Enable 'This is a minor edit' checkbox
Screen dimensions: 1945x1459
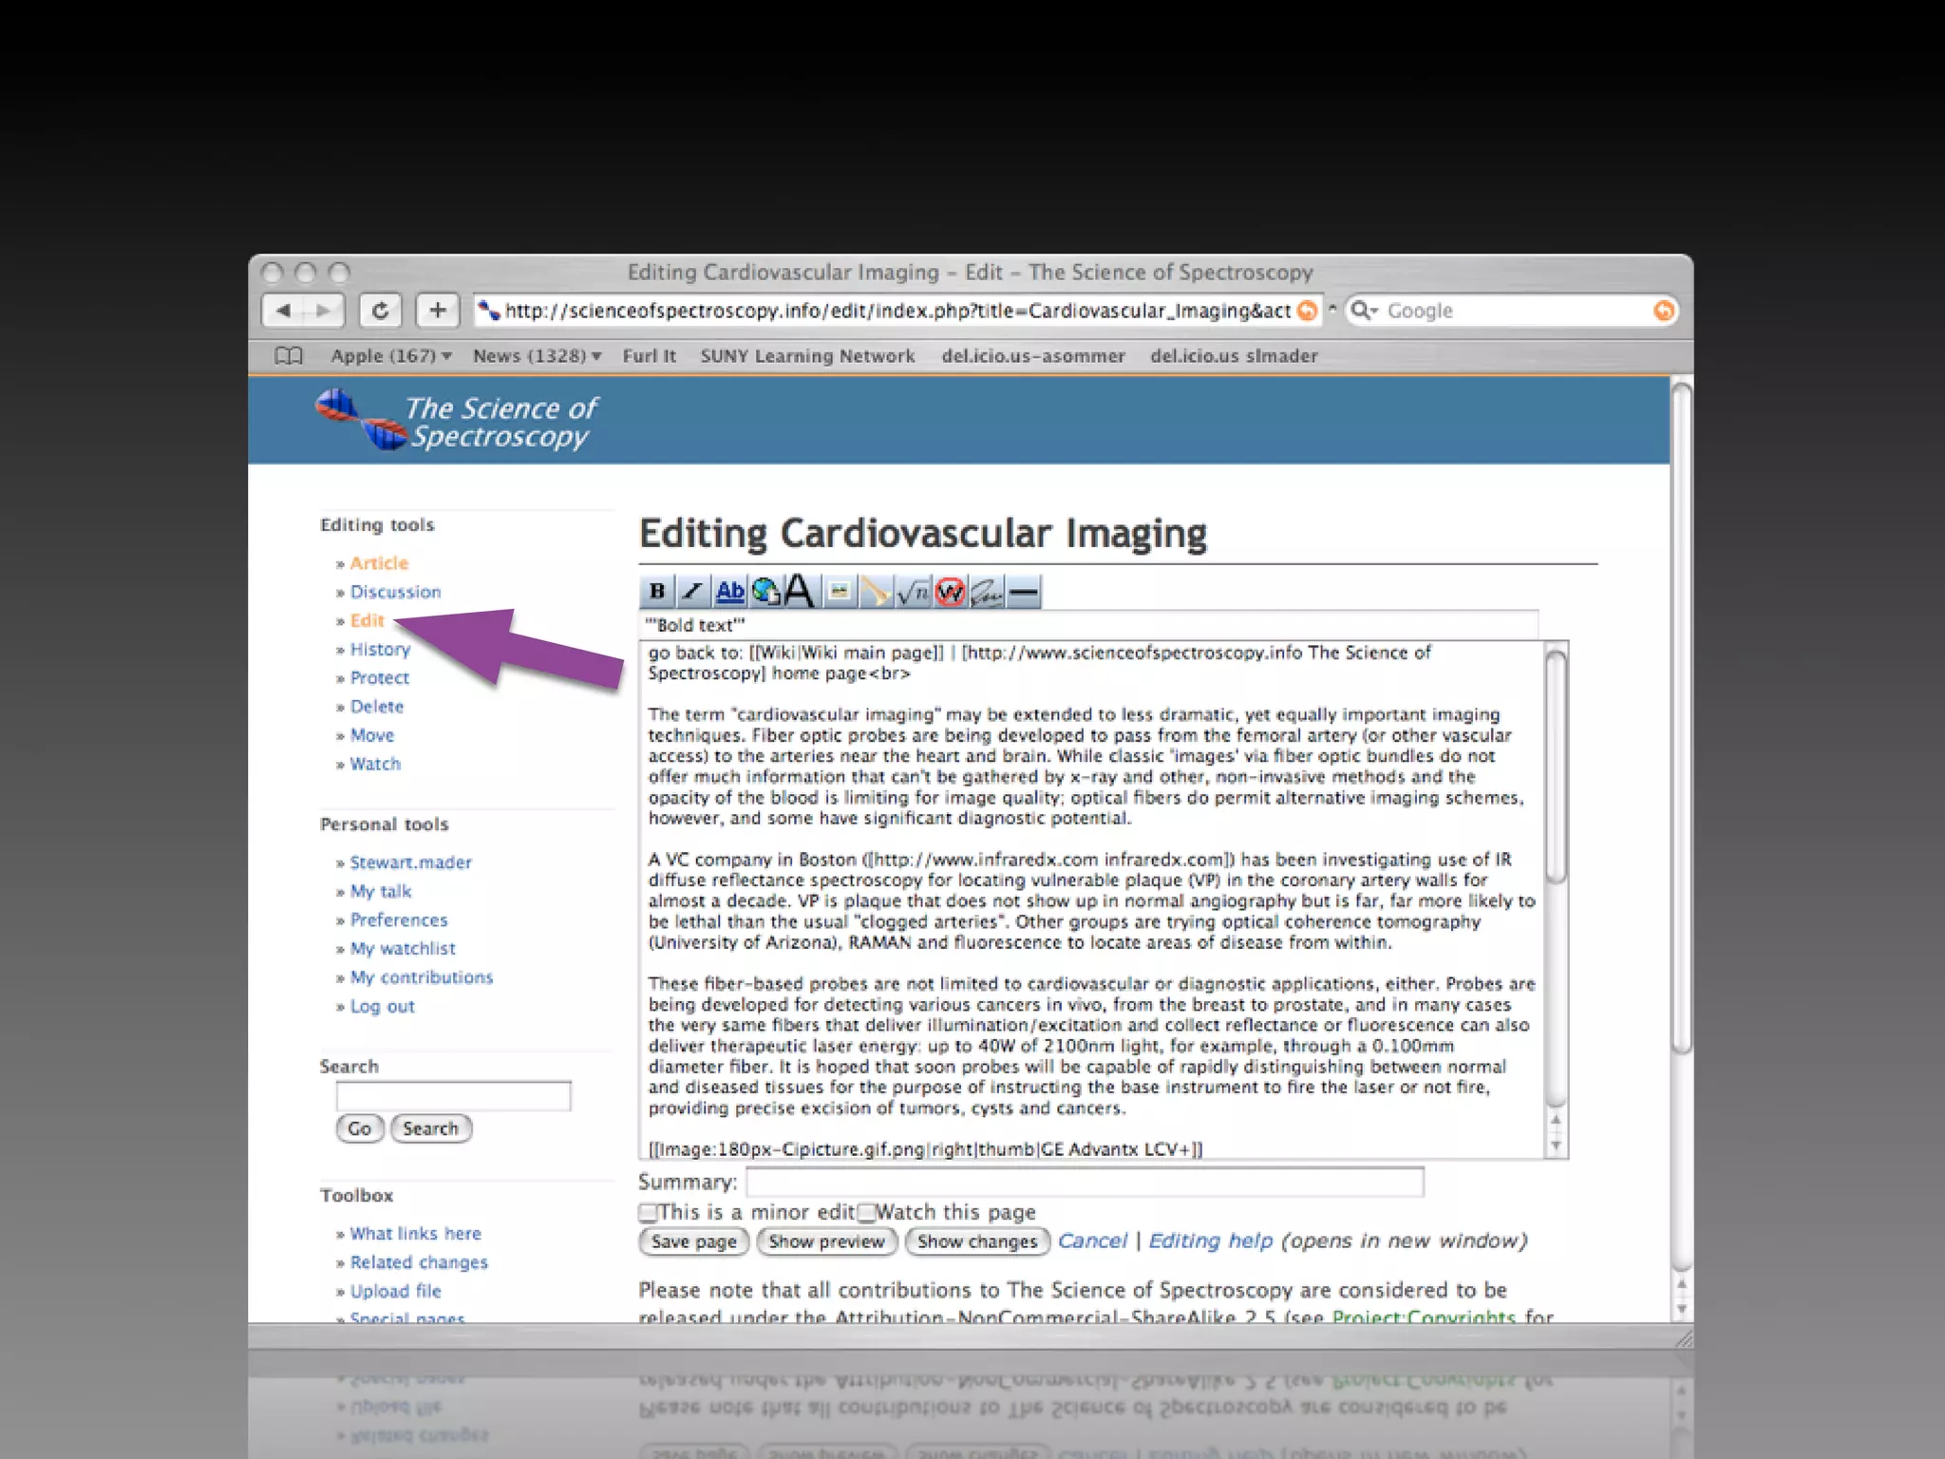(x=648, y=1213)
